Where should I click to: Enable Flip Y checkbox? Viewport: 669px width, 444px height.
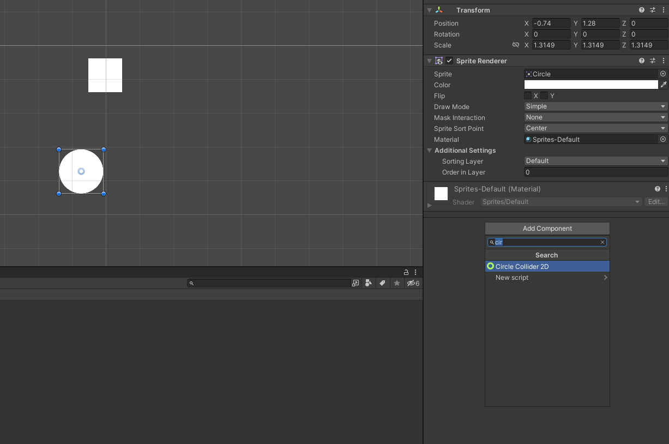coord(544,95)
